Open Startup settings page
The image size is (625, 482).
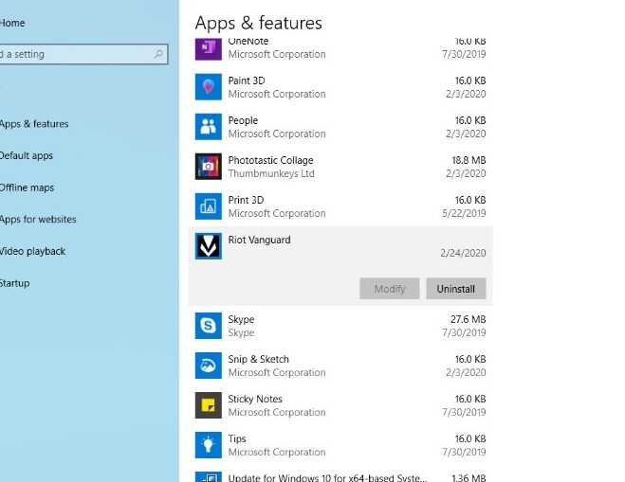point(15,283)
